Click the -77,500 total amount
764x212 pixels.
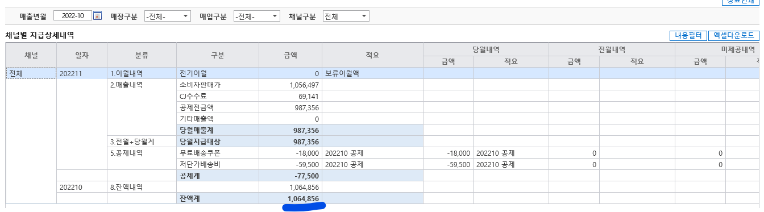pyautogui.click(x=290, y=176)
